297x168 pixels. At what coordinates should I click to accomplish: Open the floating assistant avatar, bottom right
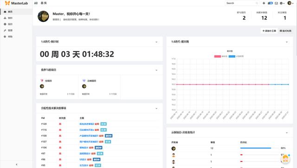click(285, 159)
